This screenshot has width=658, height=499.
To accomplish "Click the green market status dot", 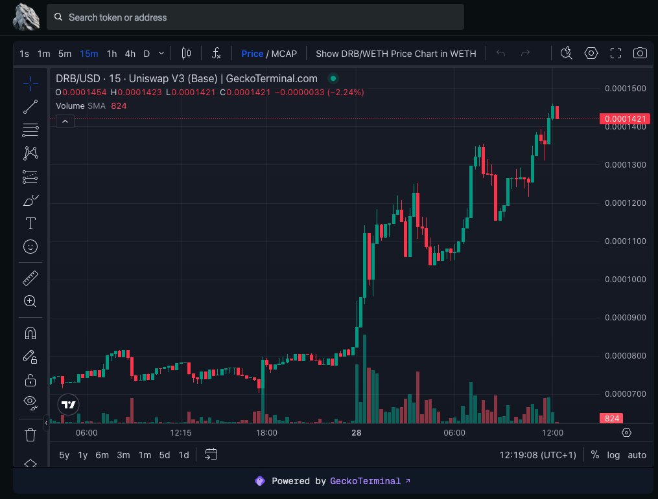I will [x=333, y=78].
